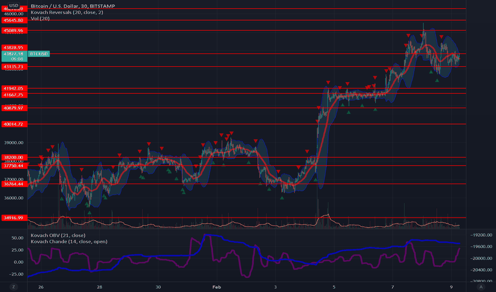Click the date label 7 on time axis

pyautogui.click(x=393, y=287)
